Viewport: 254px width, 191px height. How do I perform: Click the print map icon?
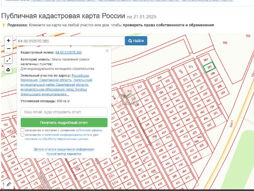pyautogui.click(x=8, y=70)
